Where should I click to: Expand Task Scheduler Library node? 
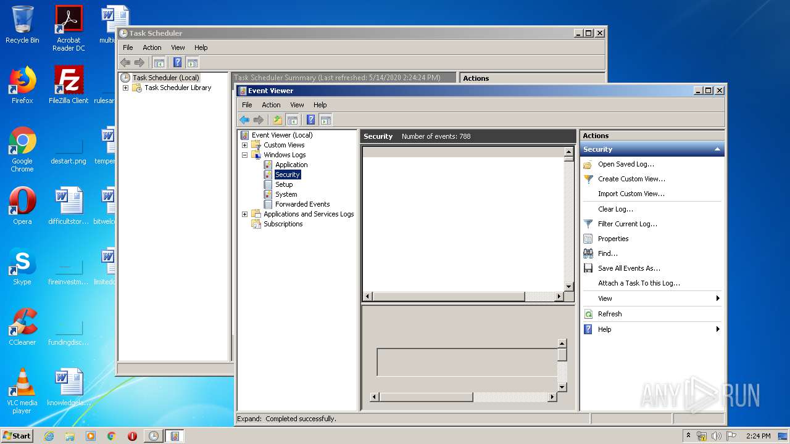[125, 88]
